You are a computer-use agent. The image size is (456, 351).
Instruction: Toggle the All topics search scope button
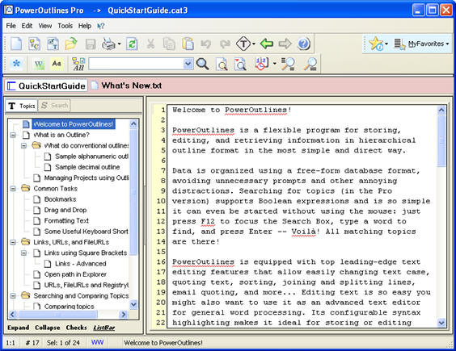click(x=78, y=64)
